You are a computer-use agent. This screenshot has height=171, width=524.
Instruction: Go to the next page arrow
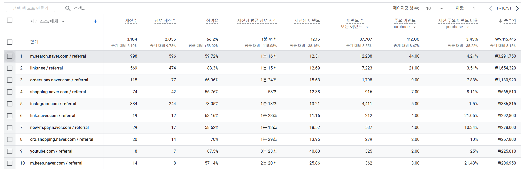(x=517, y=8)
